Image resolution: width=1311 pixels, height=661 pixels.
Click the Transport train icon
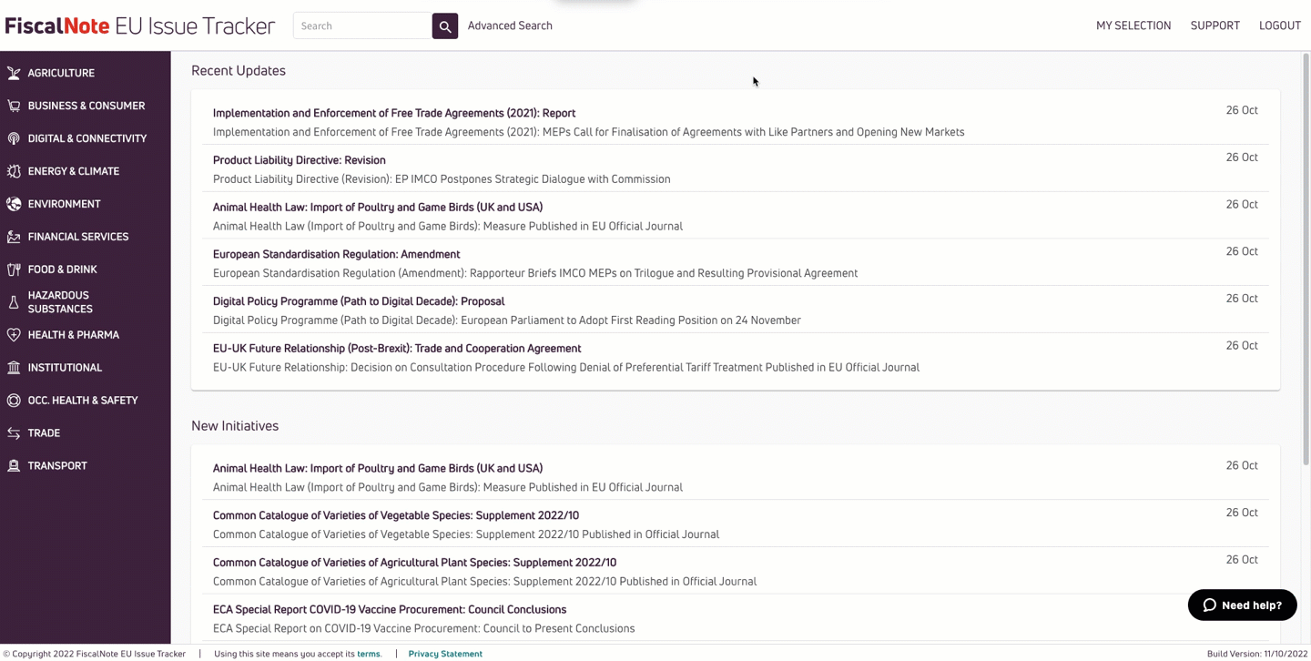[x=14, y=466]
